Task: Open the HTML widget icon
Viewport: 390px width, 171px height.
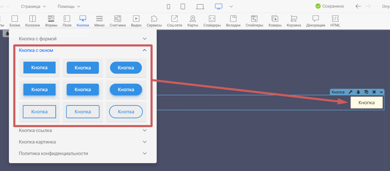Action: [335, 21]
